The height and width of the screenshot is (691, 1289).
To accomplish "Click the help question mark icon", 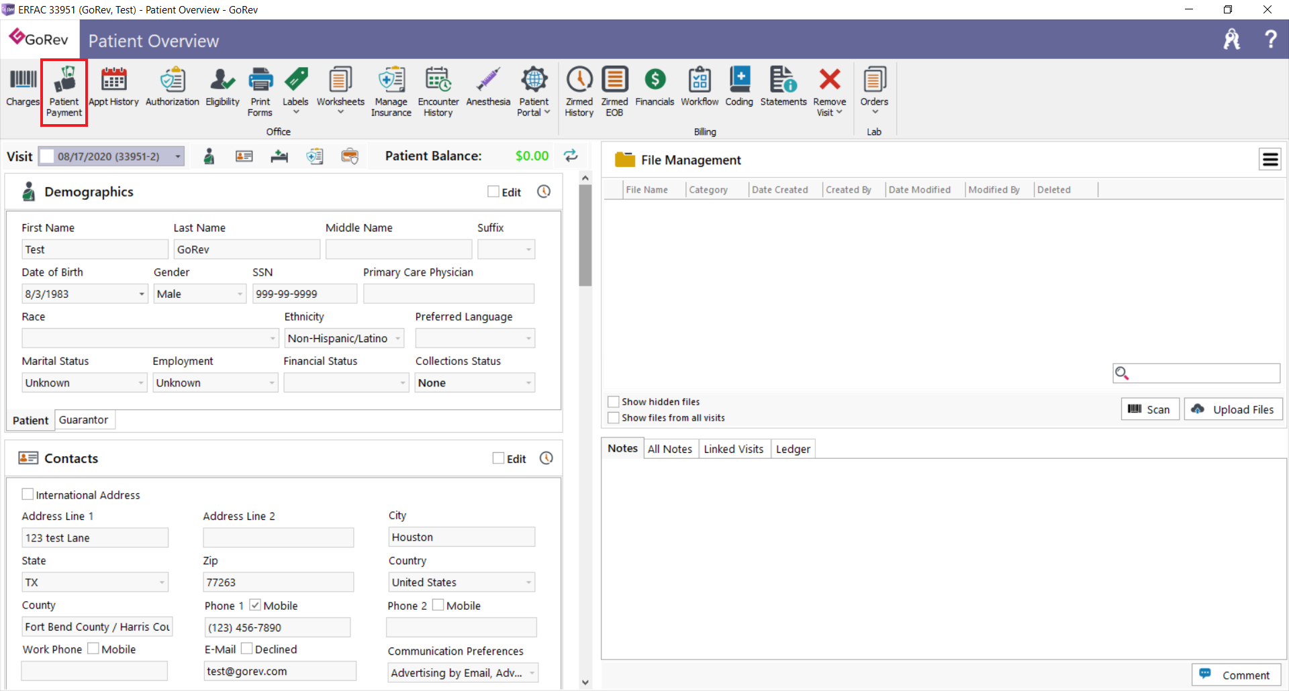I will (x=1270, y=39).
